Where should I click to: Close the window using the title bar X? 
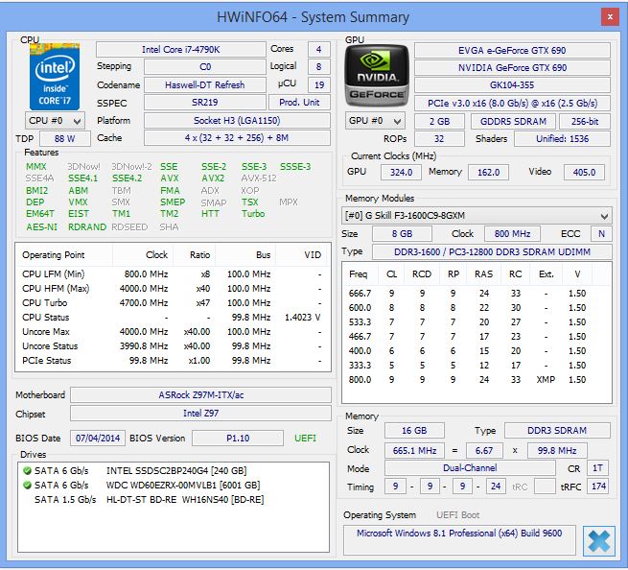click(608, 16)
